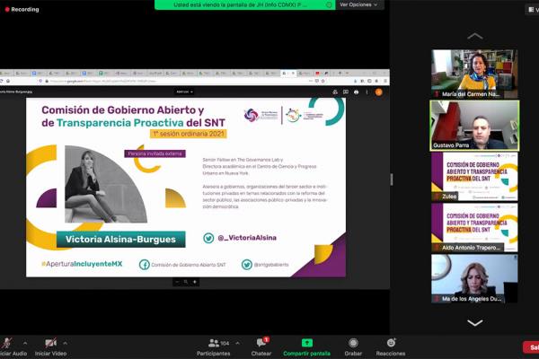Select Ma de los Angeles thumbnail
The width and height of the screenshot is (539, 359).
tap(474, 278)
